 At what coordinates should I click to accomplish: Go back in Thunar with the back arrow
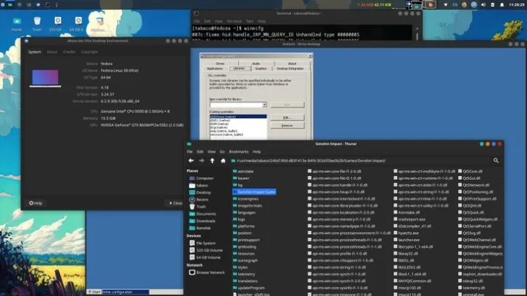pyautogui.click(x=191, y=161)
